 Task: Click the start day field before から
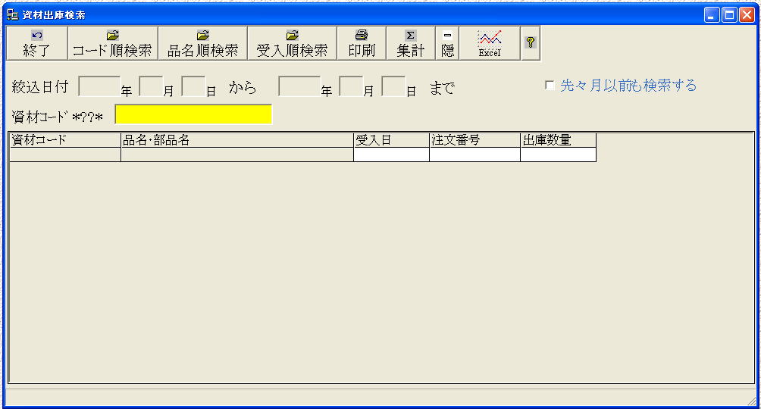coord(193,86)
